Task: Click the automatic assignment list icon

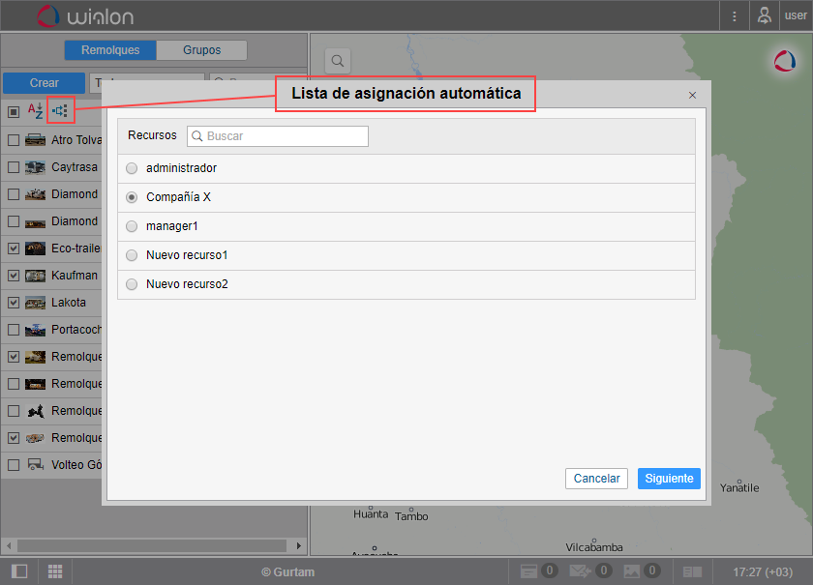Action: pyautogui.click(x=60, y=111)
